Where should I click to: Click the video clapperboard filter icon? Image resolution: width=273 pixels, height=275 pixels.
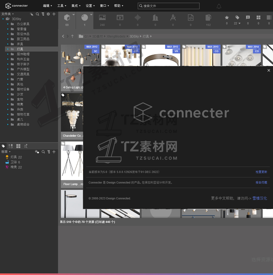pyautogui.click(x=120, y=18)
